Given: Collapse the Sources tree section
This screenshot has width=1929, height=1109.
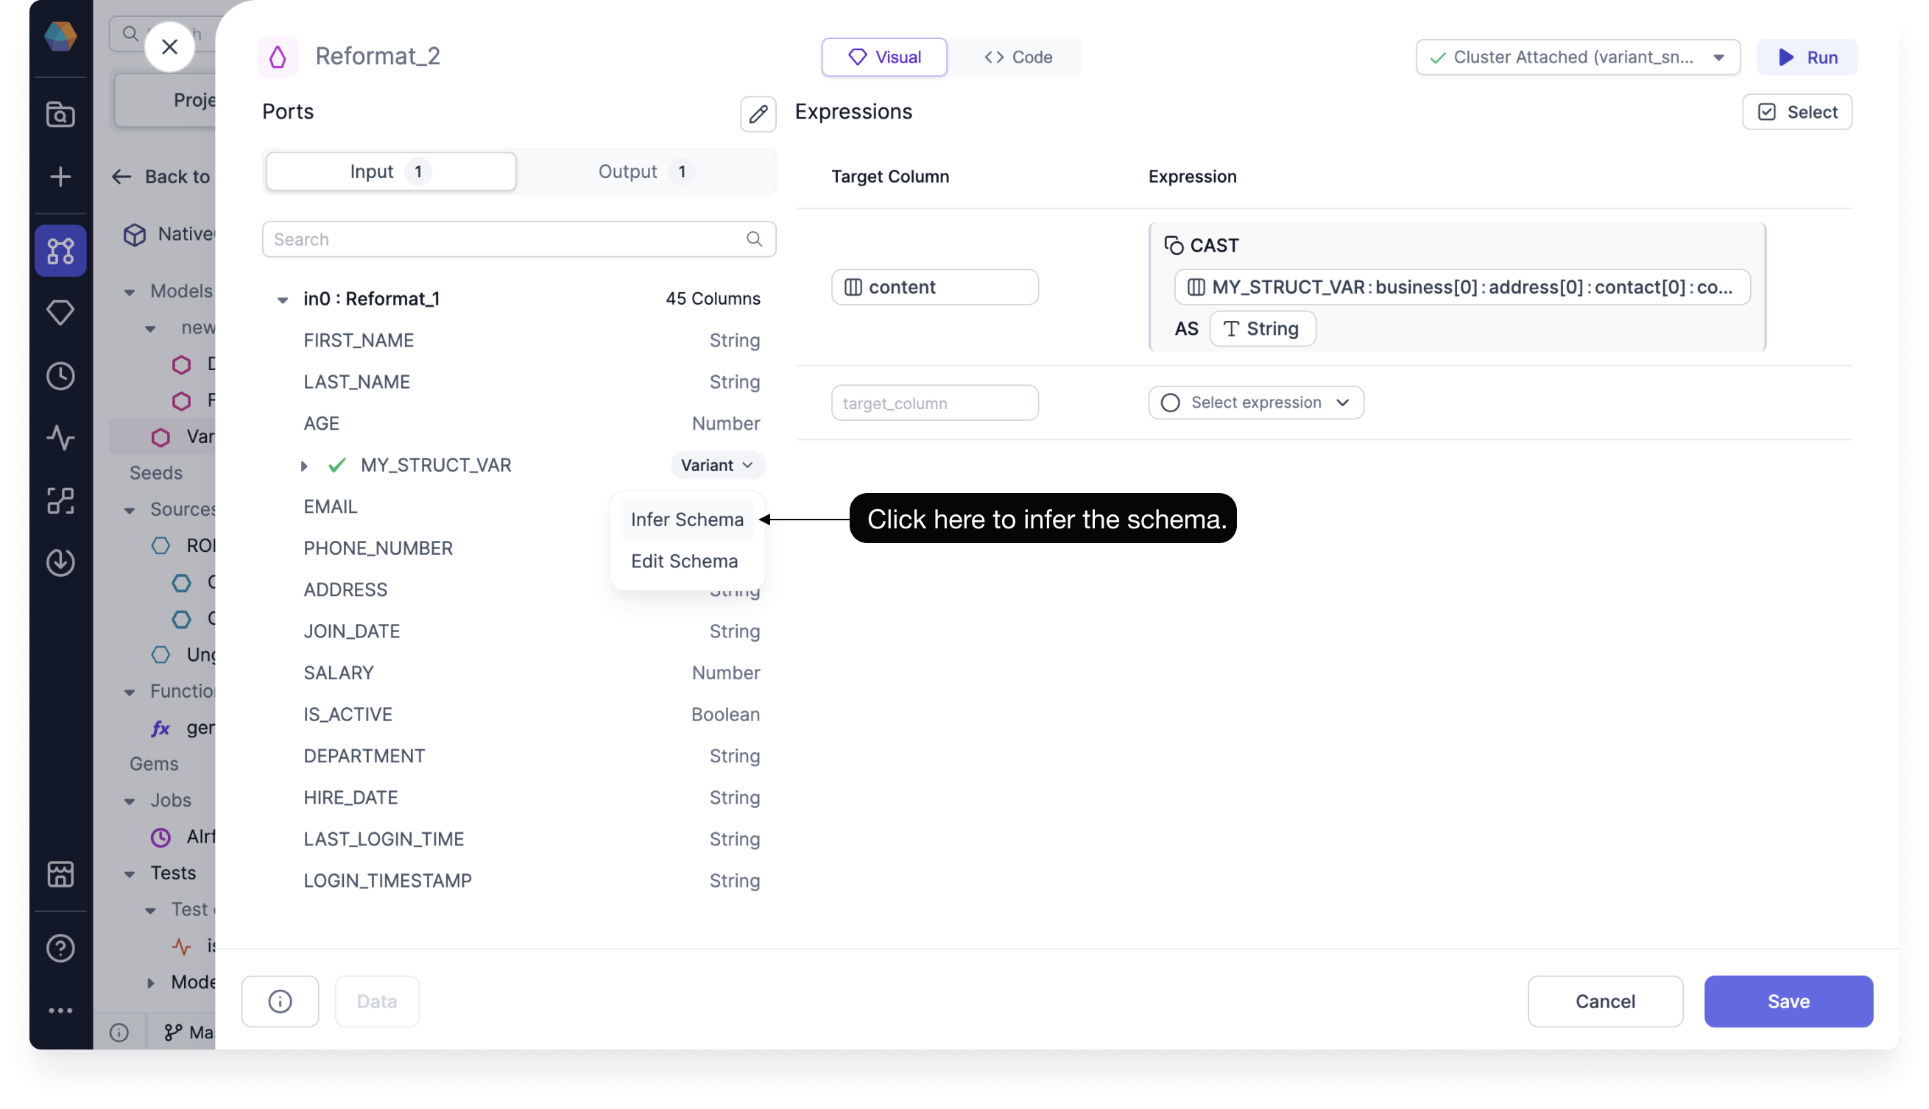Looking at the screenshot, I should (x=130, y=509).
